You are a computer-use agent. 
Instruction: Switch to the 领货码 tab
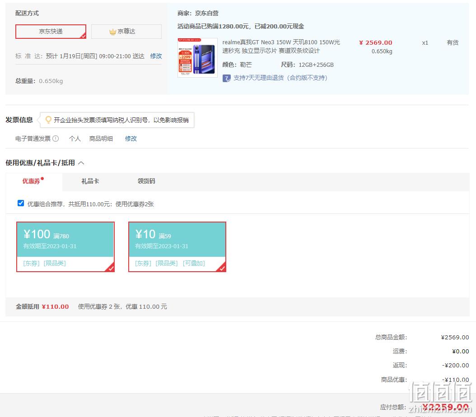click(146, 181)
